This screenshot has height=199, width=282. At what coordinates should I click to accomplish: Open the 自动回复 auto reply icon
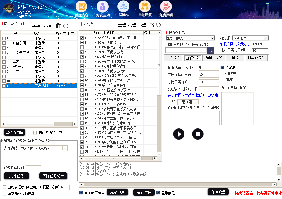[x=145, y=7]
